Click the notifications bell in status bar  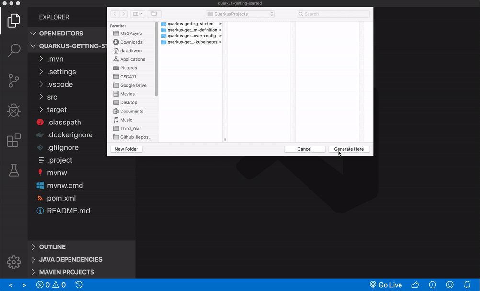click(x=467, y=285)
